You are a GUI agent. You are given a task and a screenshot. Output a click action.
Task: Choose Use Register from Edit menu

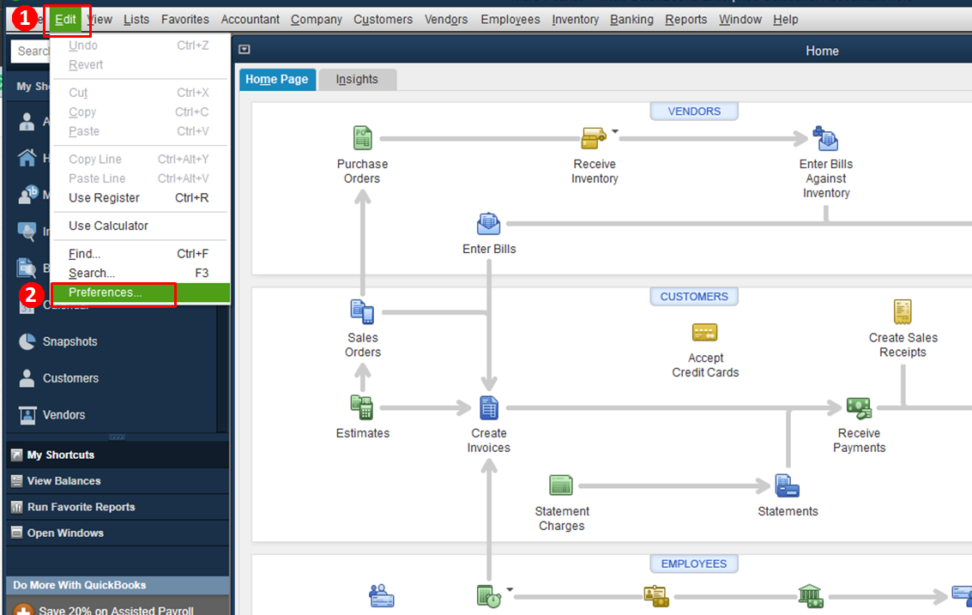point(140,198)
